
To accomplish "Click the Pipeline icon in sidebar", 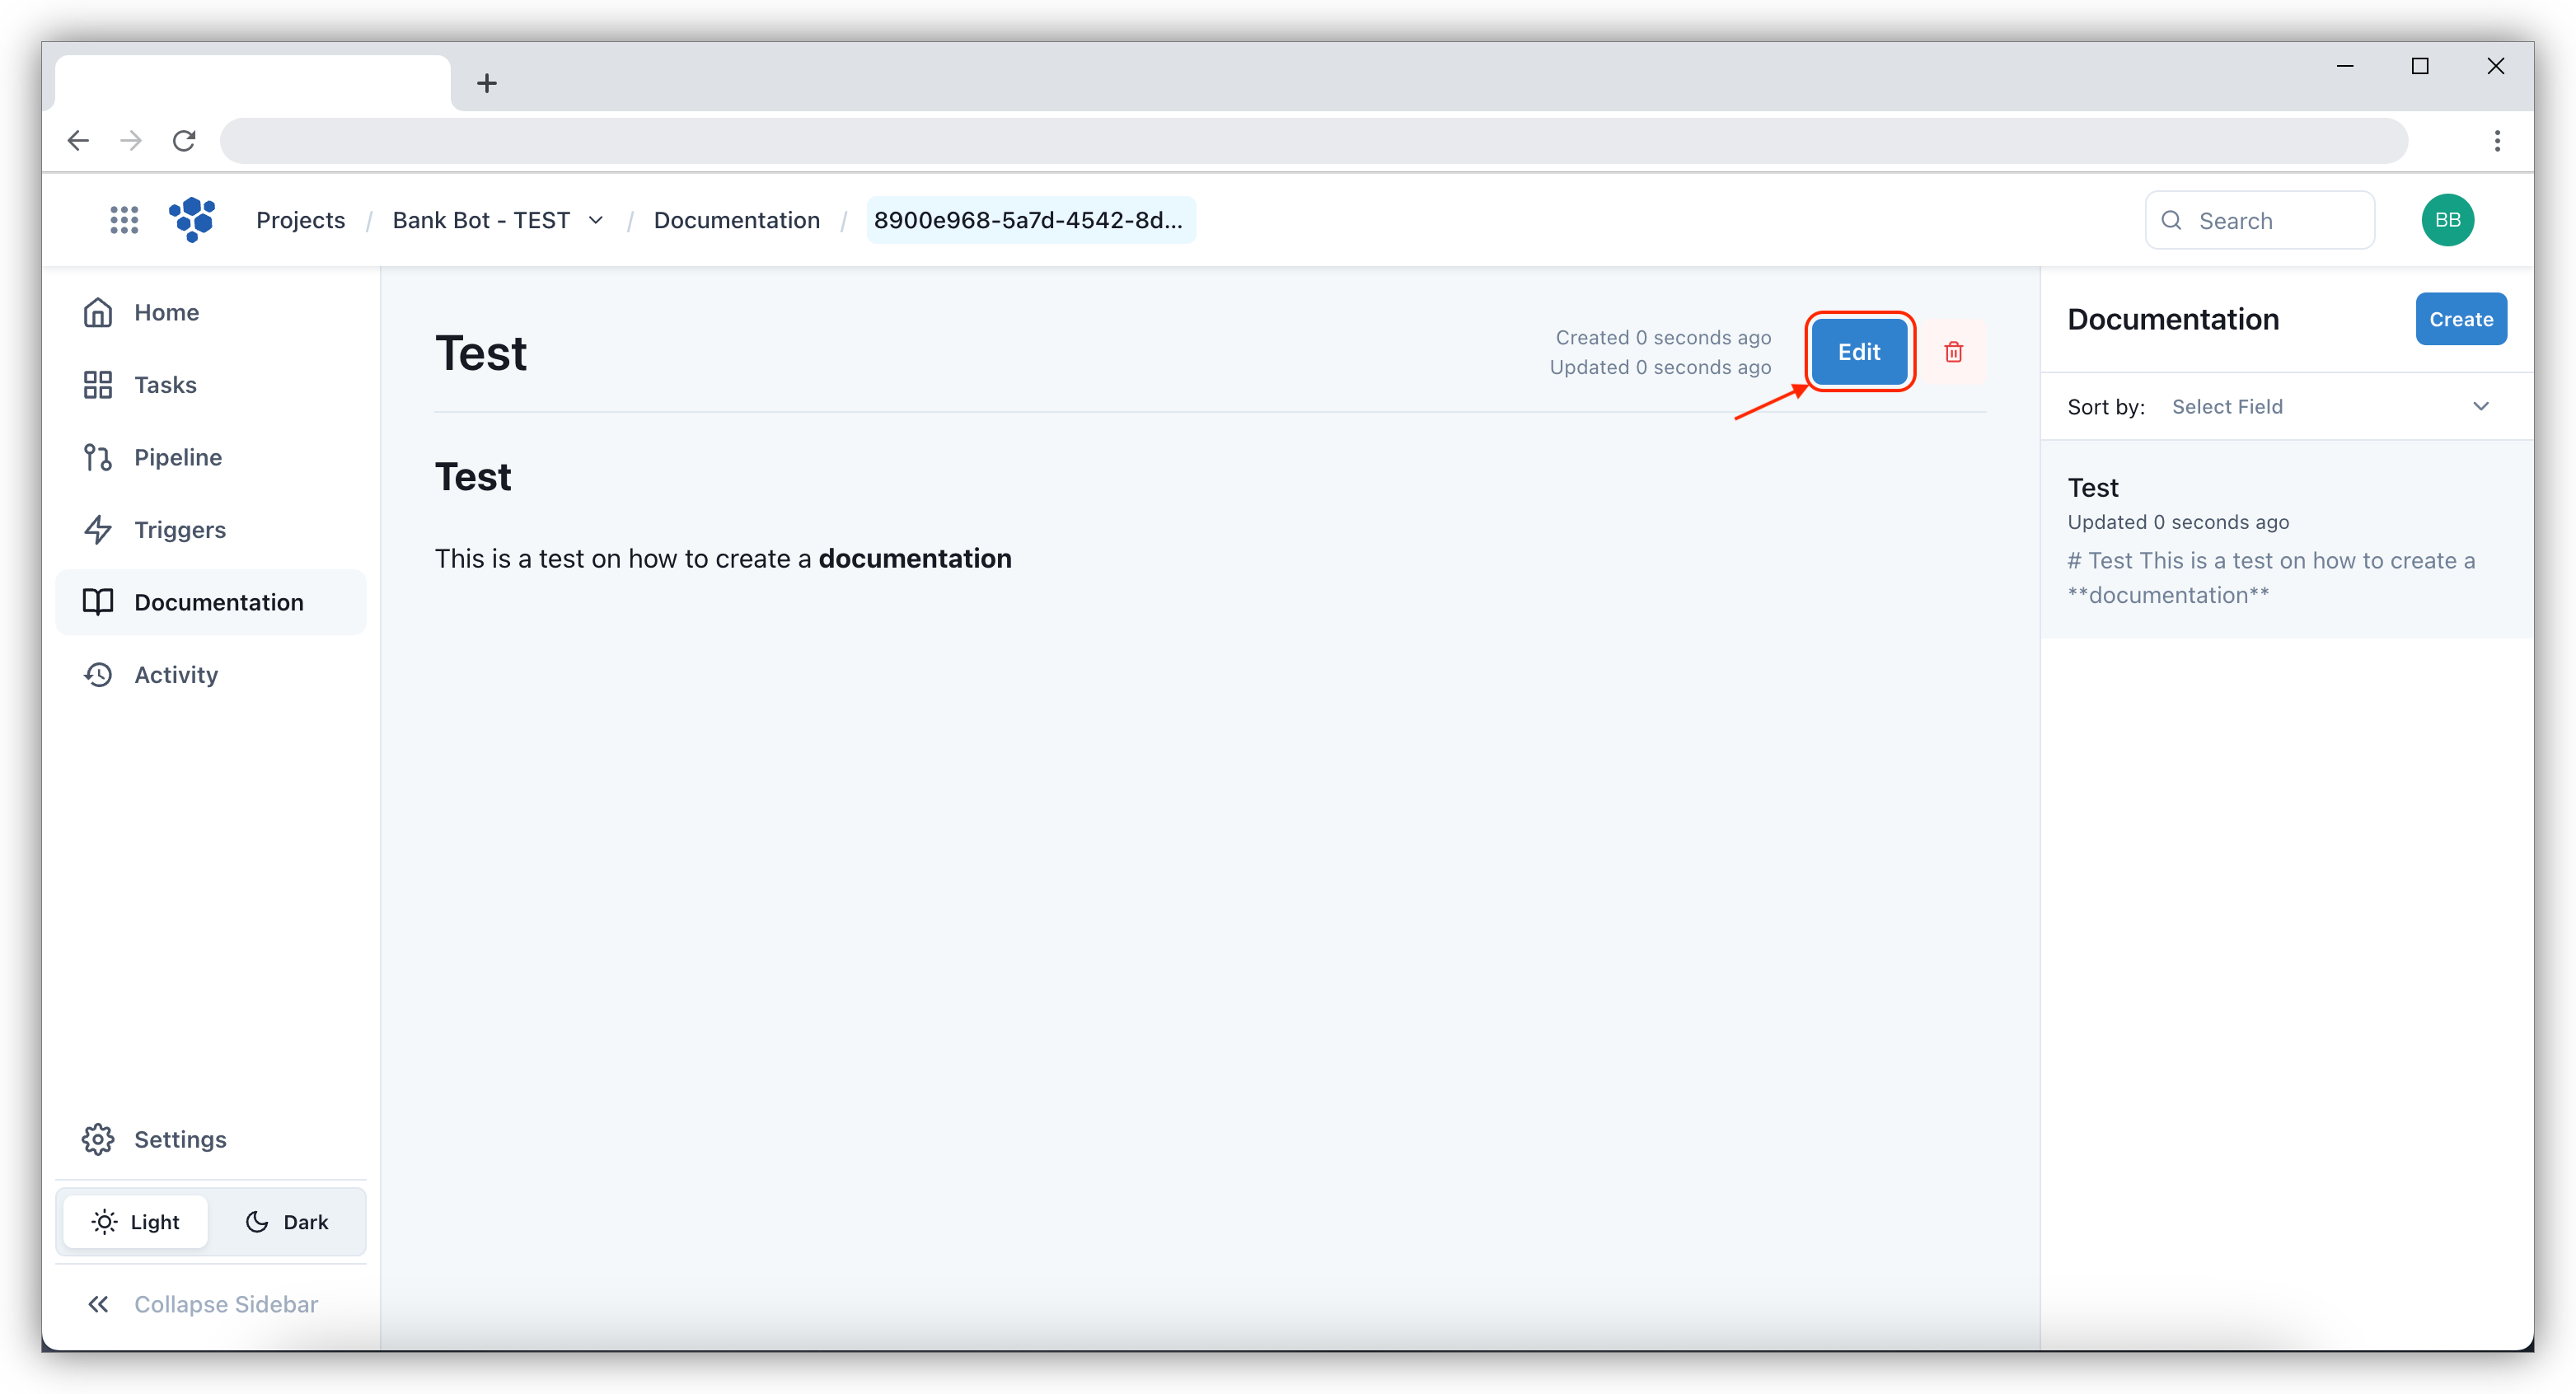I will 100,456.
